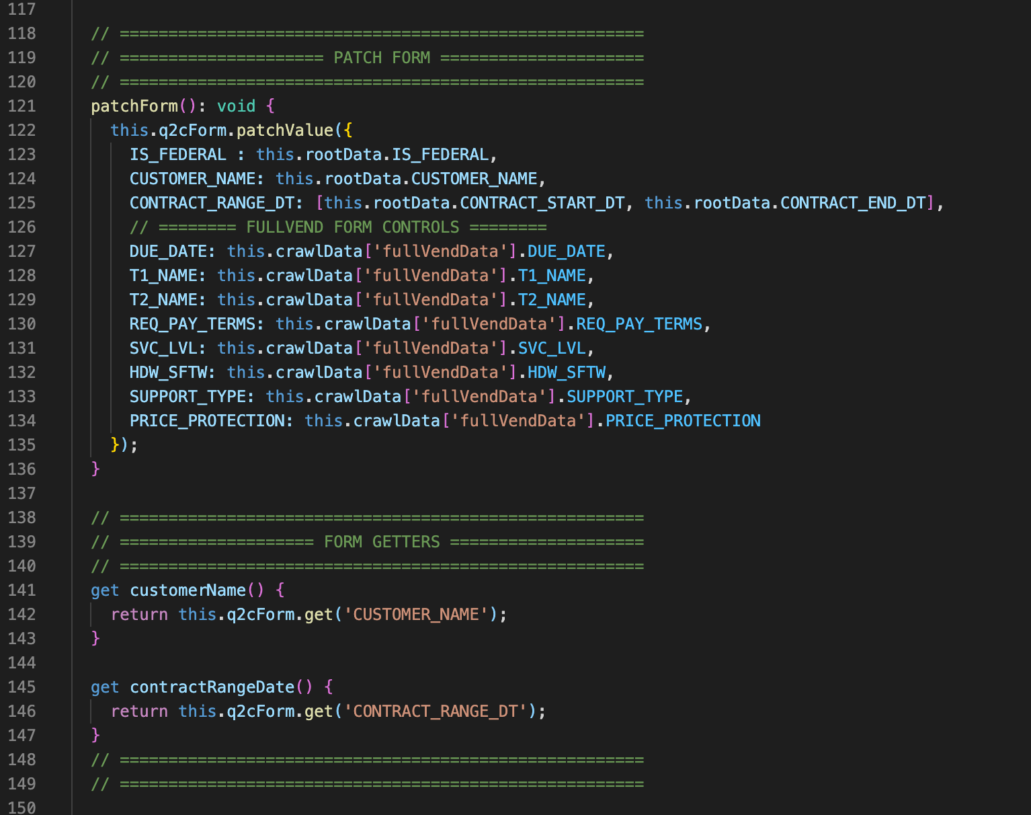Click the T2_NAME key on line 129

(x=163, y=300)
